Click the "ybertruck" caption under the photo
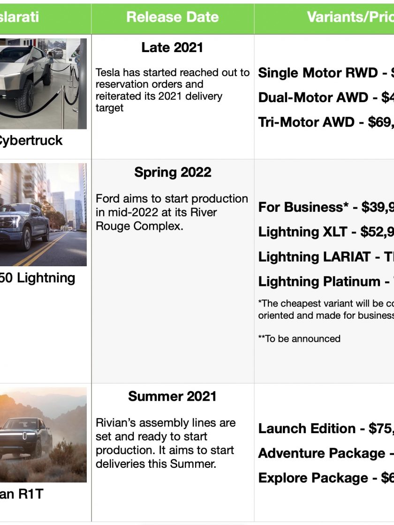The image size is (394, 525). pos(31,141)
